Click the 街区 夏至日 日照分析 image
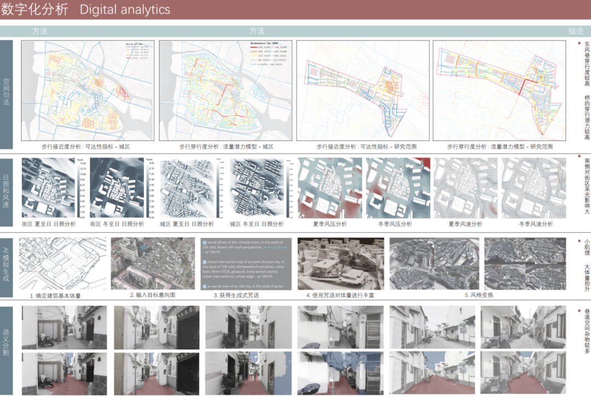Viewport: 591px width, 397px height. (48, 188)
